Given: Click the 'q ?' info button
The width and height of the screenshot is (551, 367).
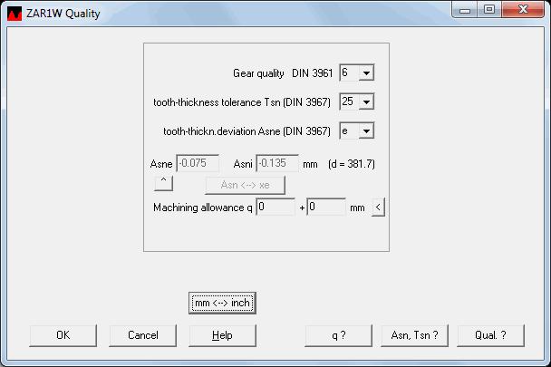Looking at the screenshot, I should point(338,334).
